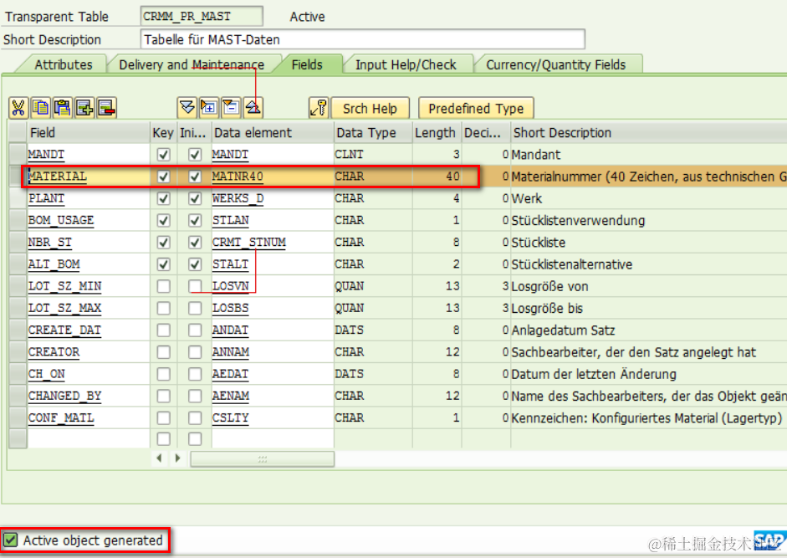Toggle Key checkbox for NBR_ST
This screenshot has width=787, height=558.
(x=163, y=242)
